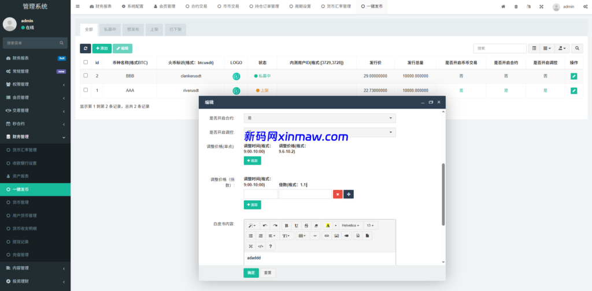
Task: Open the settings gears icon beside admin
Action: pos(585,6)
